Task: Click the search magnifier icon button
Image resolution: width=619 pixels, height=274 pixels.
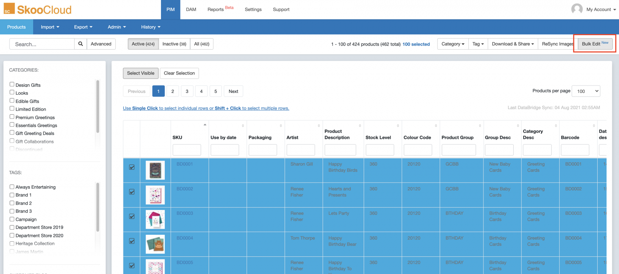Action: tap(81, 44)
